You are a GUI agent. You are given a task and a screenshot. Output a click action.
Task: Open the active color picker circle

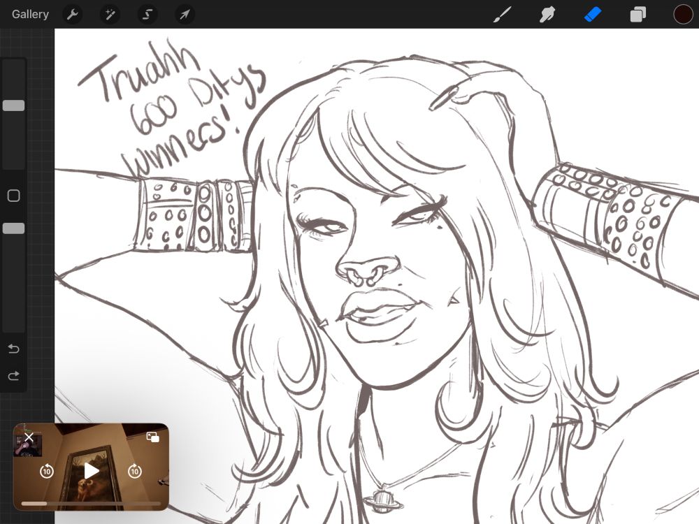point(682,14)
